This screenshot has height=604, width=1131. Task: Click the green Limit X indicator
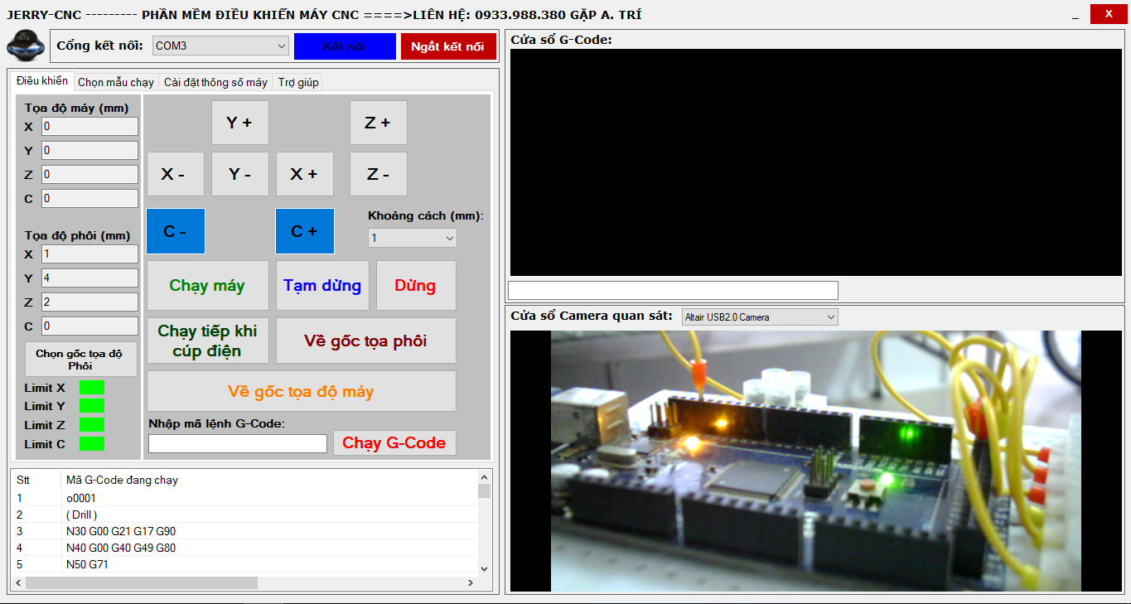(x=91, y=388)
